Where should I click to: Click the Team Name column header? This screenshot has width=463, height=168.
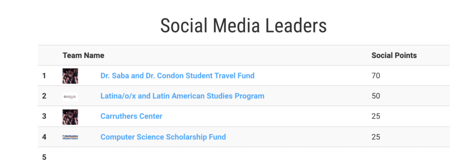tap(83, 55)
